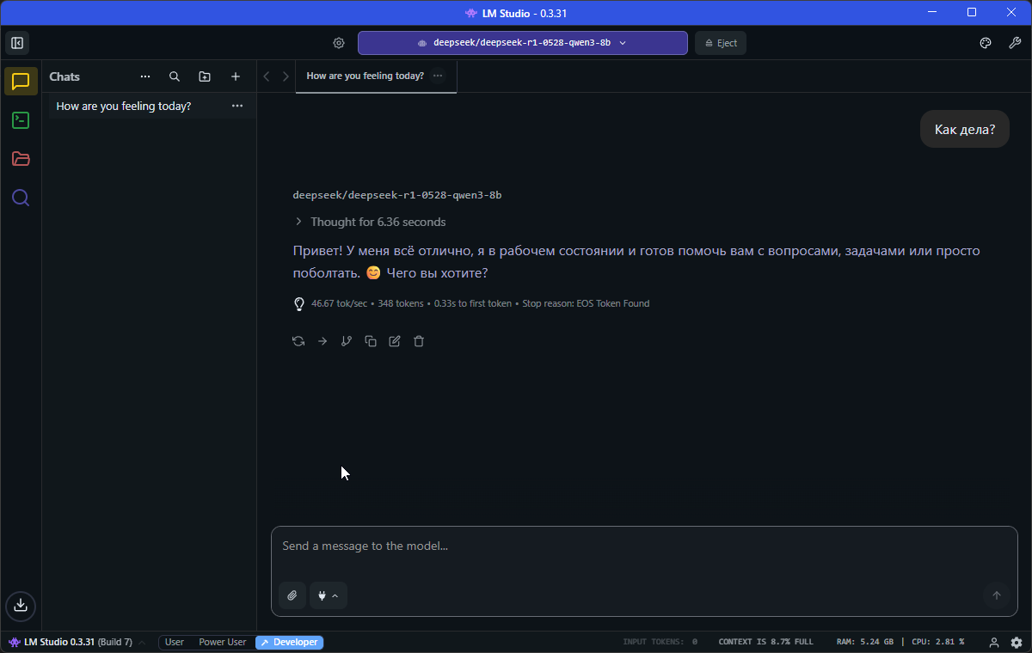Send the message with the arrow button

coord(997,595)
